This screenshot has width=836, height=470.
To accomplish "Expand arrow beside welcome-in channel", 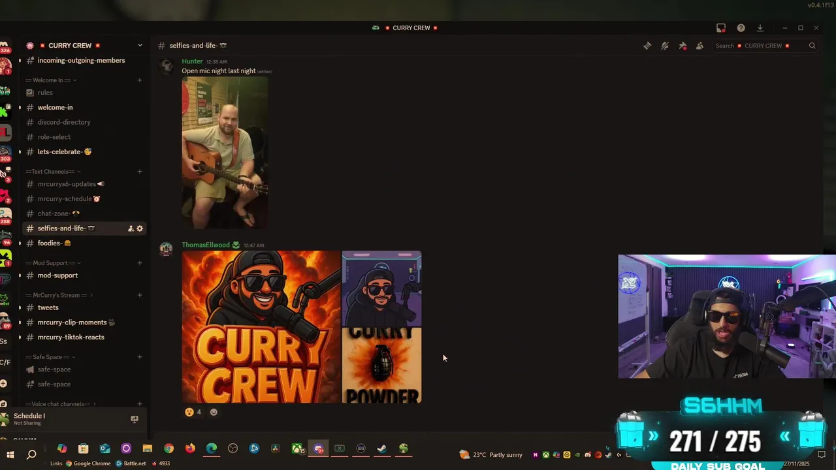I will coord(20,108).
